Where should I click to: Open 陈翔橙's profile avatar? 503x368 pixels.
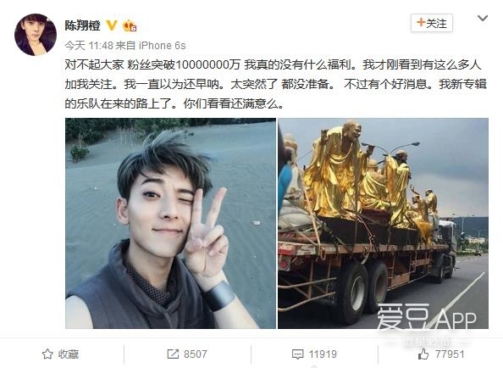(36, 35)
